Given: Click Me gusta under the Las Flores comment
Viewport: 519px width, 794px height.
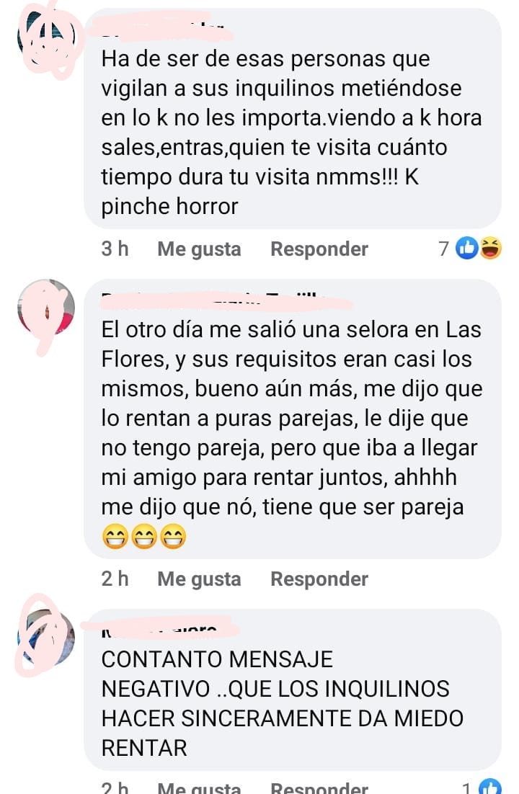Looking at the screenshot, I should [x=199, y=579].
